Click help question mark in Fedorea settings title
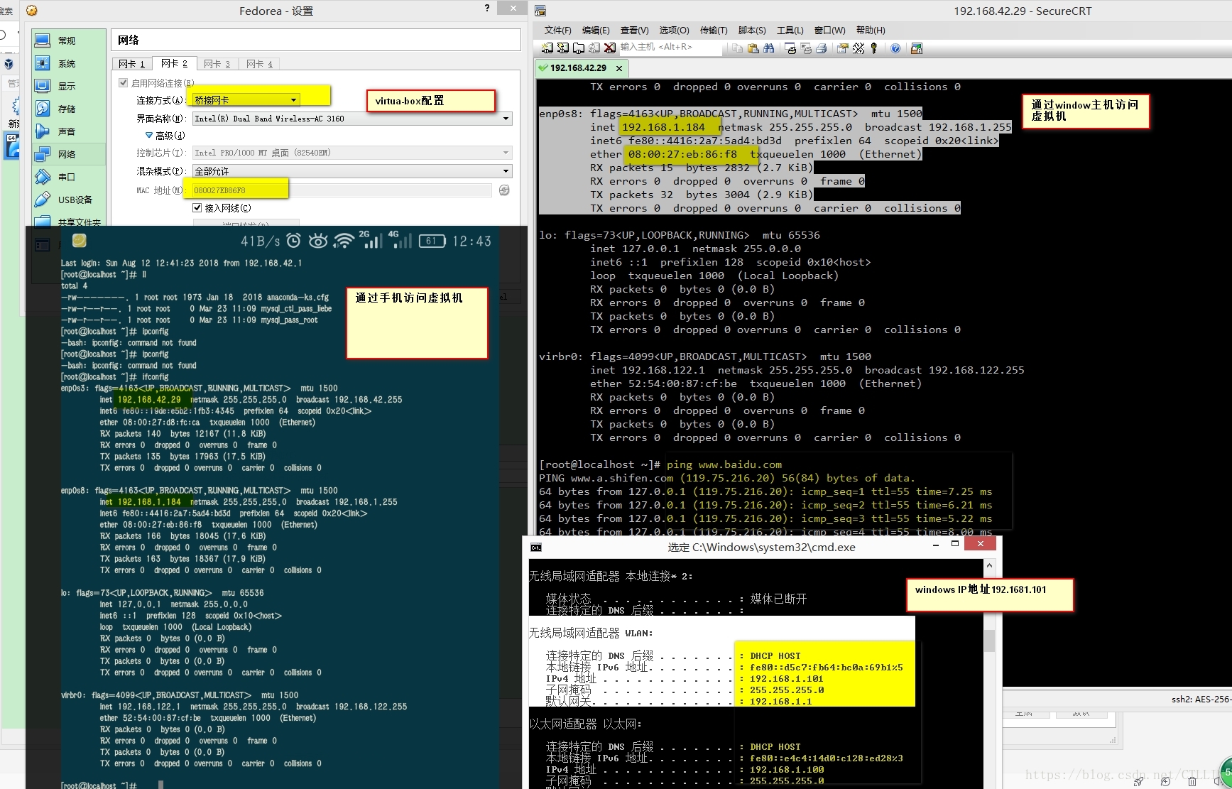The height and width of the screenshot is (789, 1232). click(x=487, y=8)
